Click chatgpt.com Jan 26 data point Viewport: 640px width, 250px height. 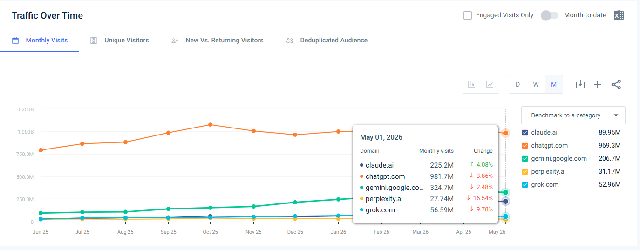pos(338,131)
